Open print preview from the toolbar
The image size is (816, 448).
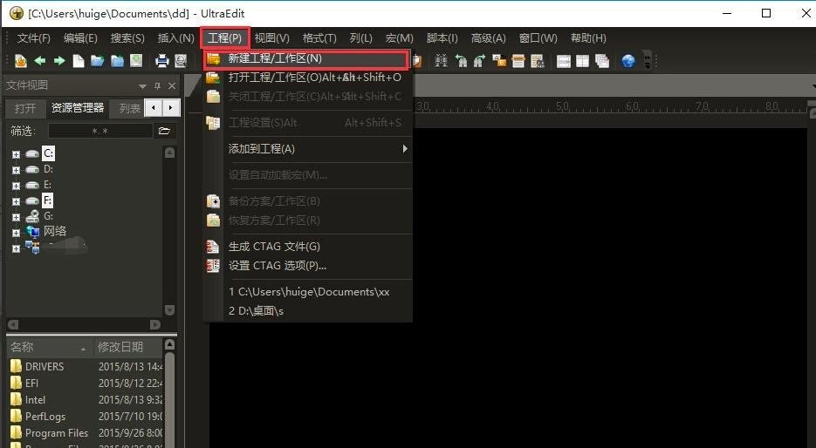pyautogui.click(x=181, y=61)
